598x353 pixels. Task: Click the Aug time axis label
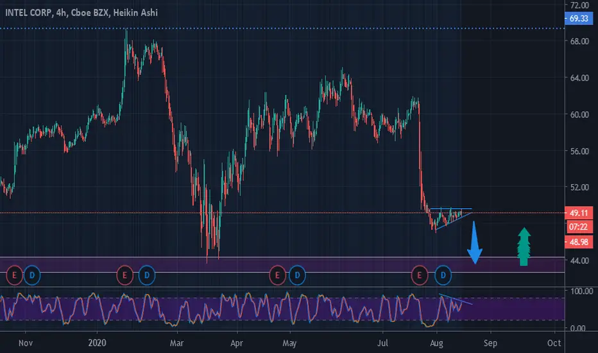(x=437, y=343)
